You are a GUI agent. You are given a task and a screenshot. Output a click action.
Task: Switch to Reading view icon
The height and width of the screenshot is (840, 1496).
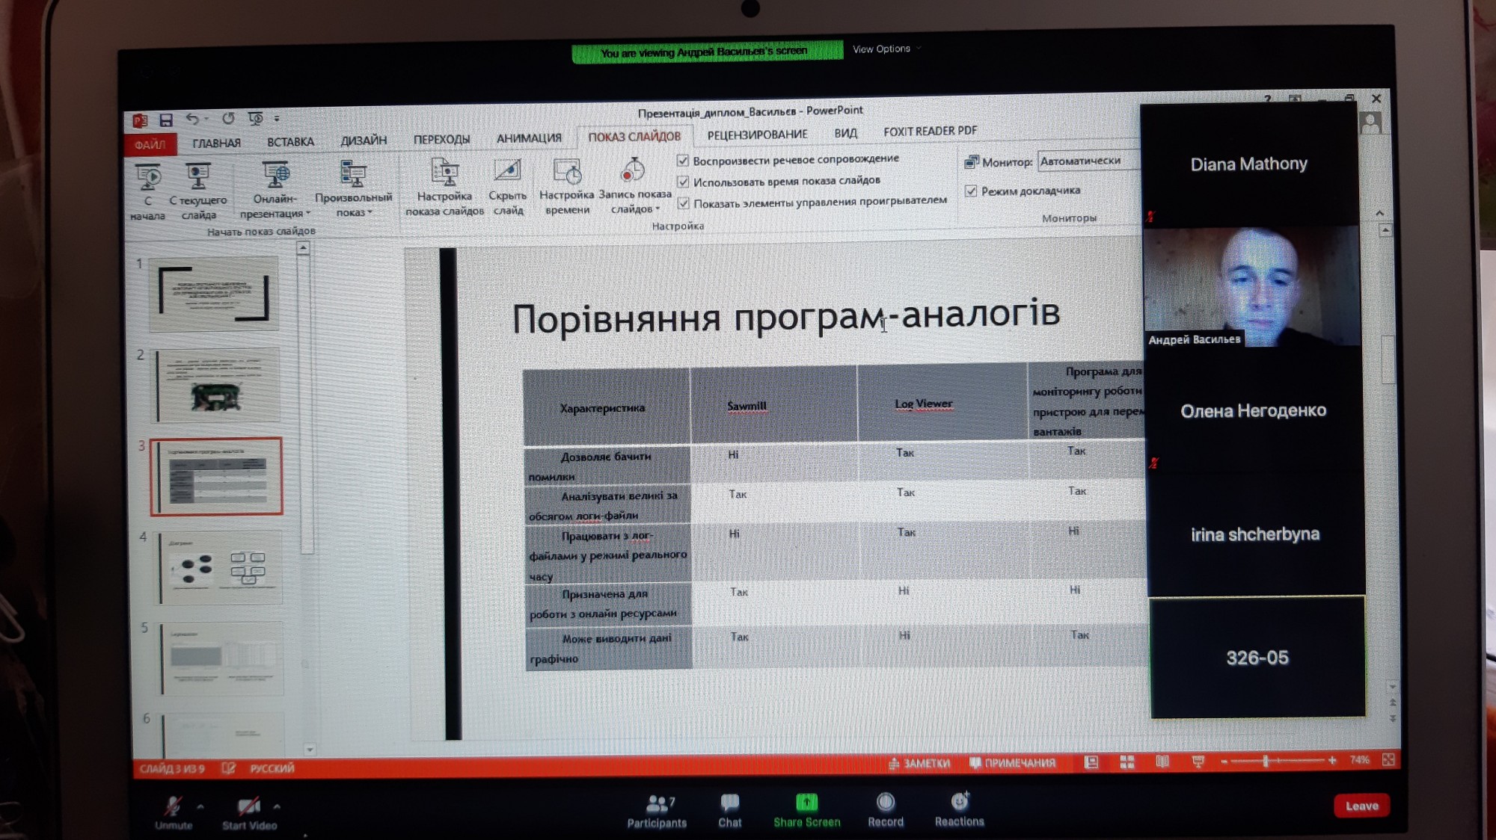point(1162,762)
